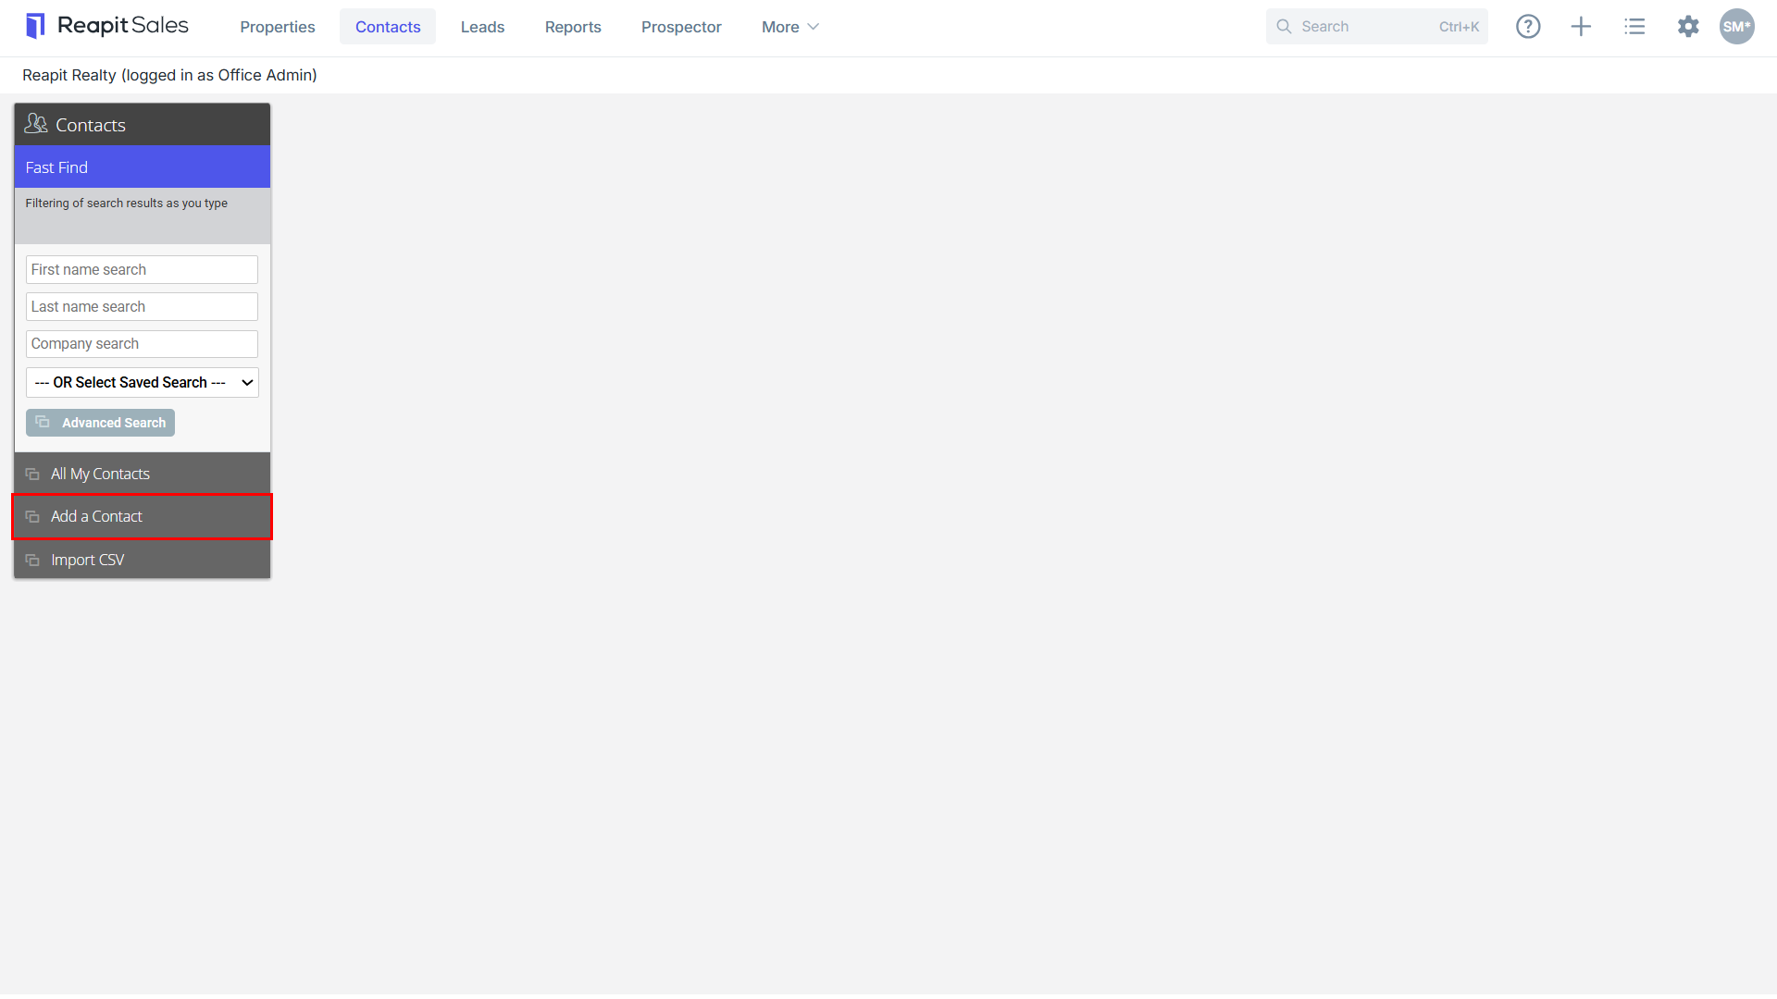The width and height of the screenshot is (1777, 999).
Task: Click the icon next to All My Contacts
Action: 32,475
